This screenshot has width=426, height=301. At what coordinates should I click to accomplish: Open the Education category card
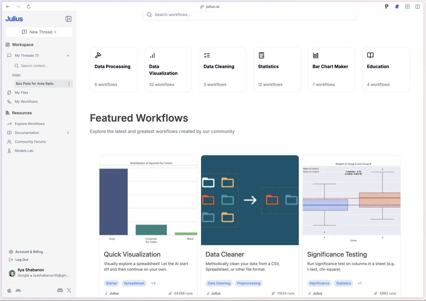(386, 70)
